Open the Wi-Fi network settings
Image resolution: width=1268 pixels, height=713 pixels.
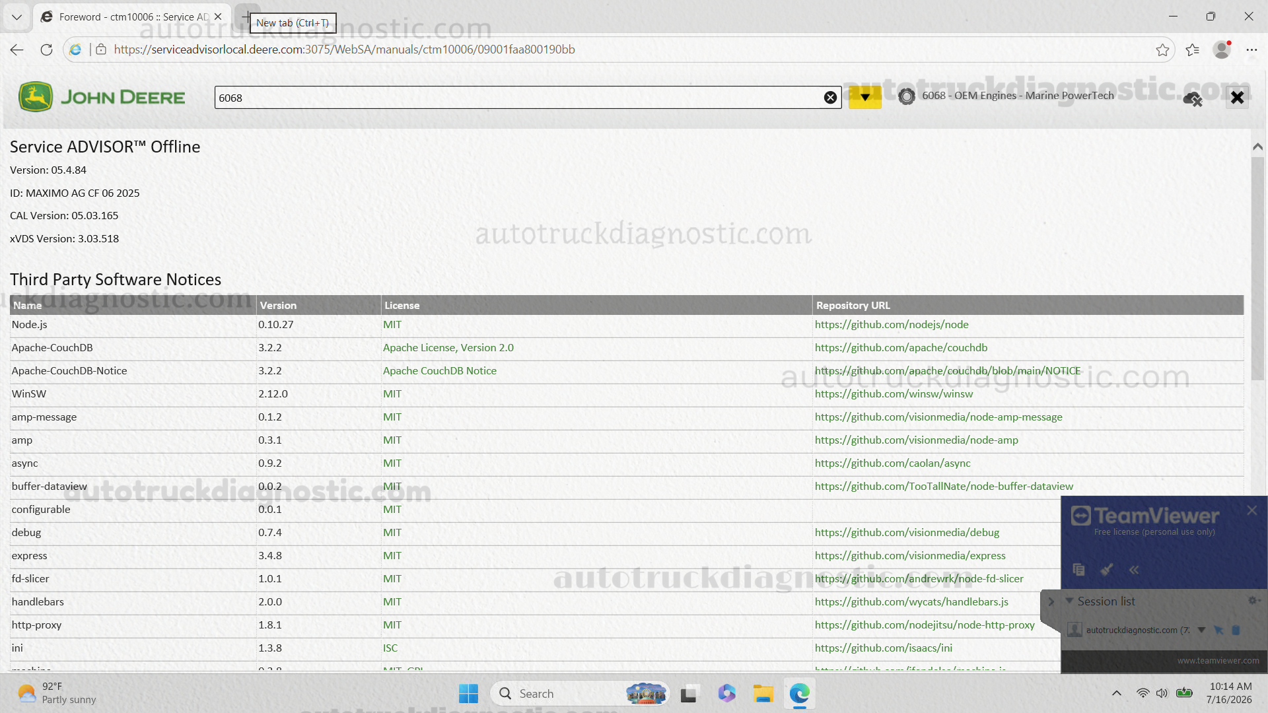tap(1143, 693)
